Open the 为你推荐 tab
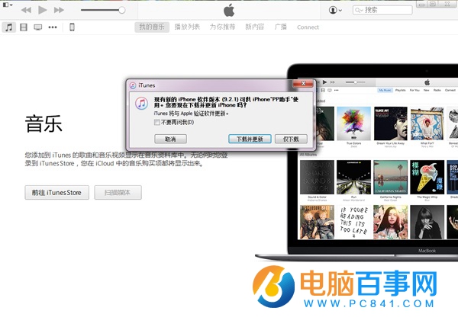 pyautogui.click(x=223, y=27)
